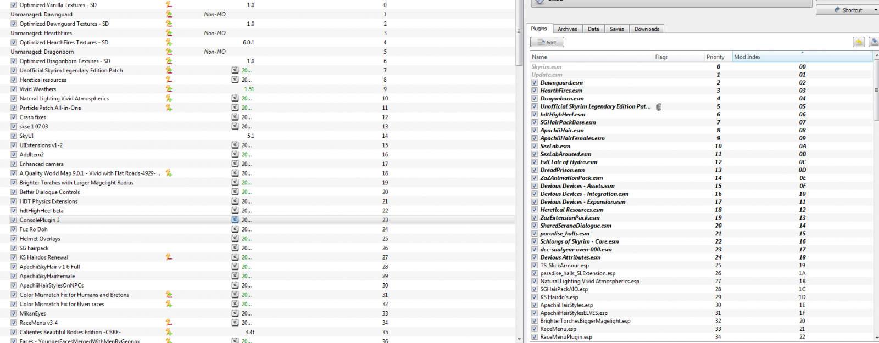Uncheck the Dawnguard.esm plugin
Viewport: 879px width, 343px height.
click(535, 83)
